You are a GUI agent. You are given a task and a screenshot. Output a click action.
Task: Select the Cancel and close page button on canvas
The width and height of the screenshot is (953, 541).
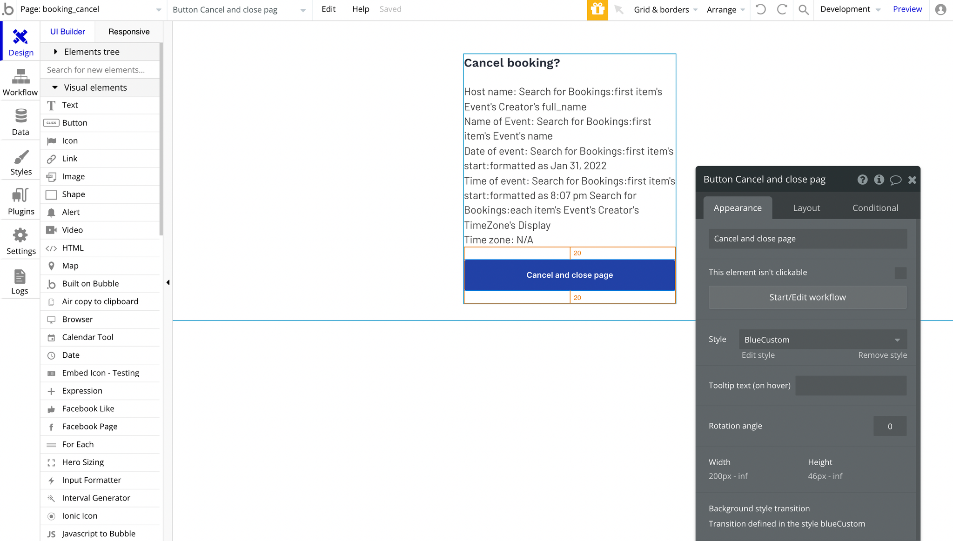(x=570, y=275)
